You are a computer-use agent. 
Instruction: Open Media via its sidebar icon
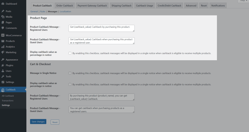click(3, 17)
